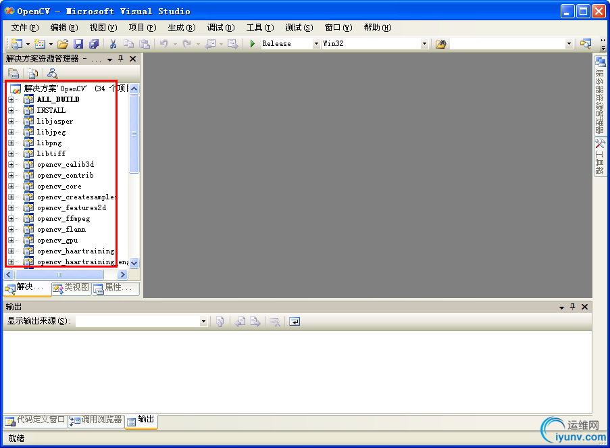The image size is (610, 448).
Task: Click the Show All Files icon
Action: pos(33,73)
